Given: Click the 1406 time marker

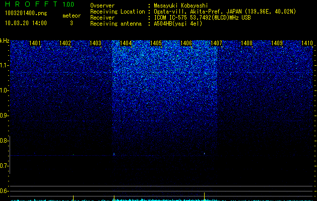Looking at the screenshot, I should (186, 43).
